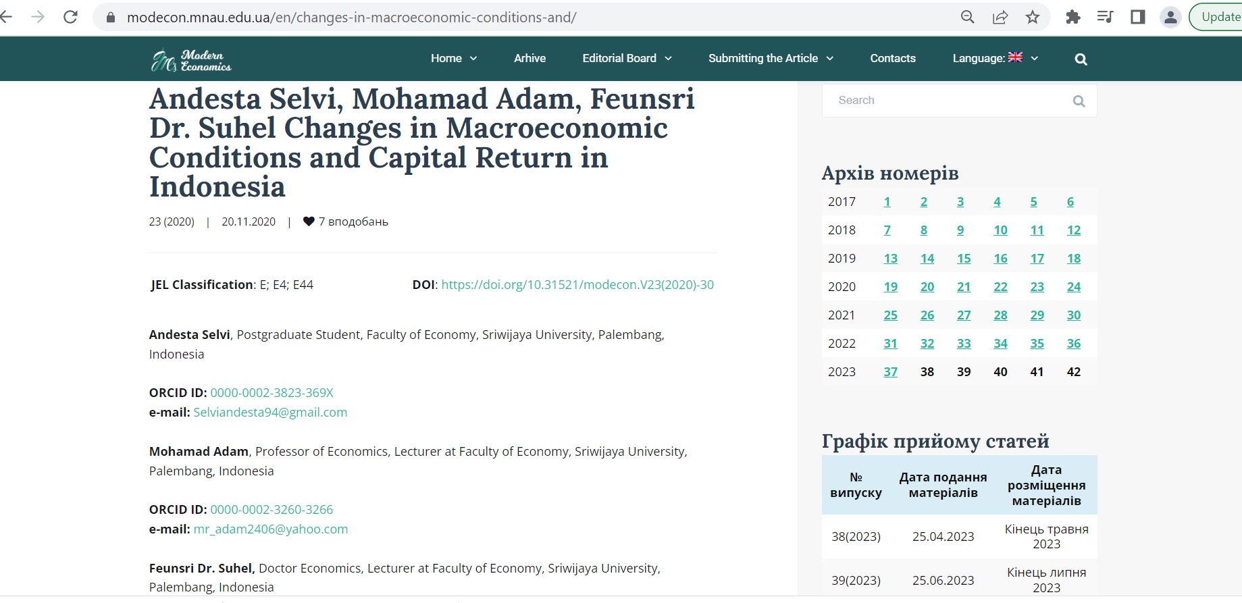This screenshot has height=603, width=1242.
Task: Open the Home menu item
Action: click(x=446, y=59)
